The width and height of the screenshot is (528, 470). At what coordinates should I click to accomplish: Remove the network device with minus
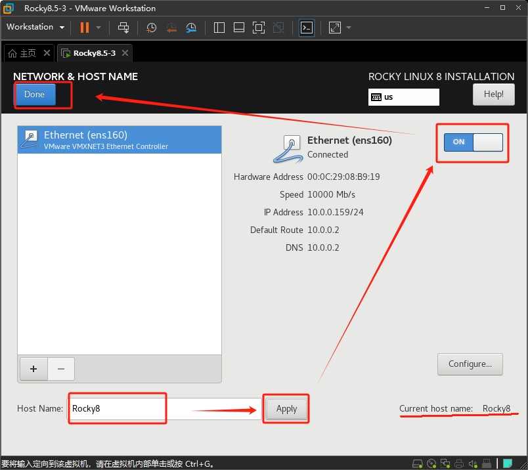point(61,369)
